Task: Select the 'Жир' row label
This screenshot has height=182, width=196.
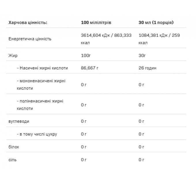Action: point(13,55)
